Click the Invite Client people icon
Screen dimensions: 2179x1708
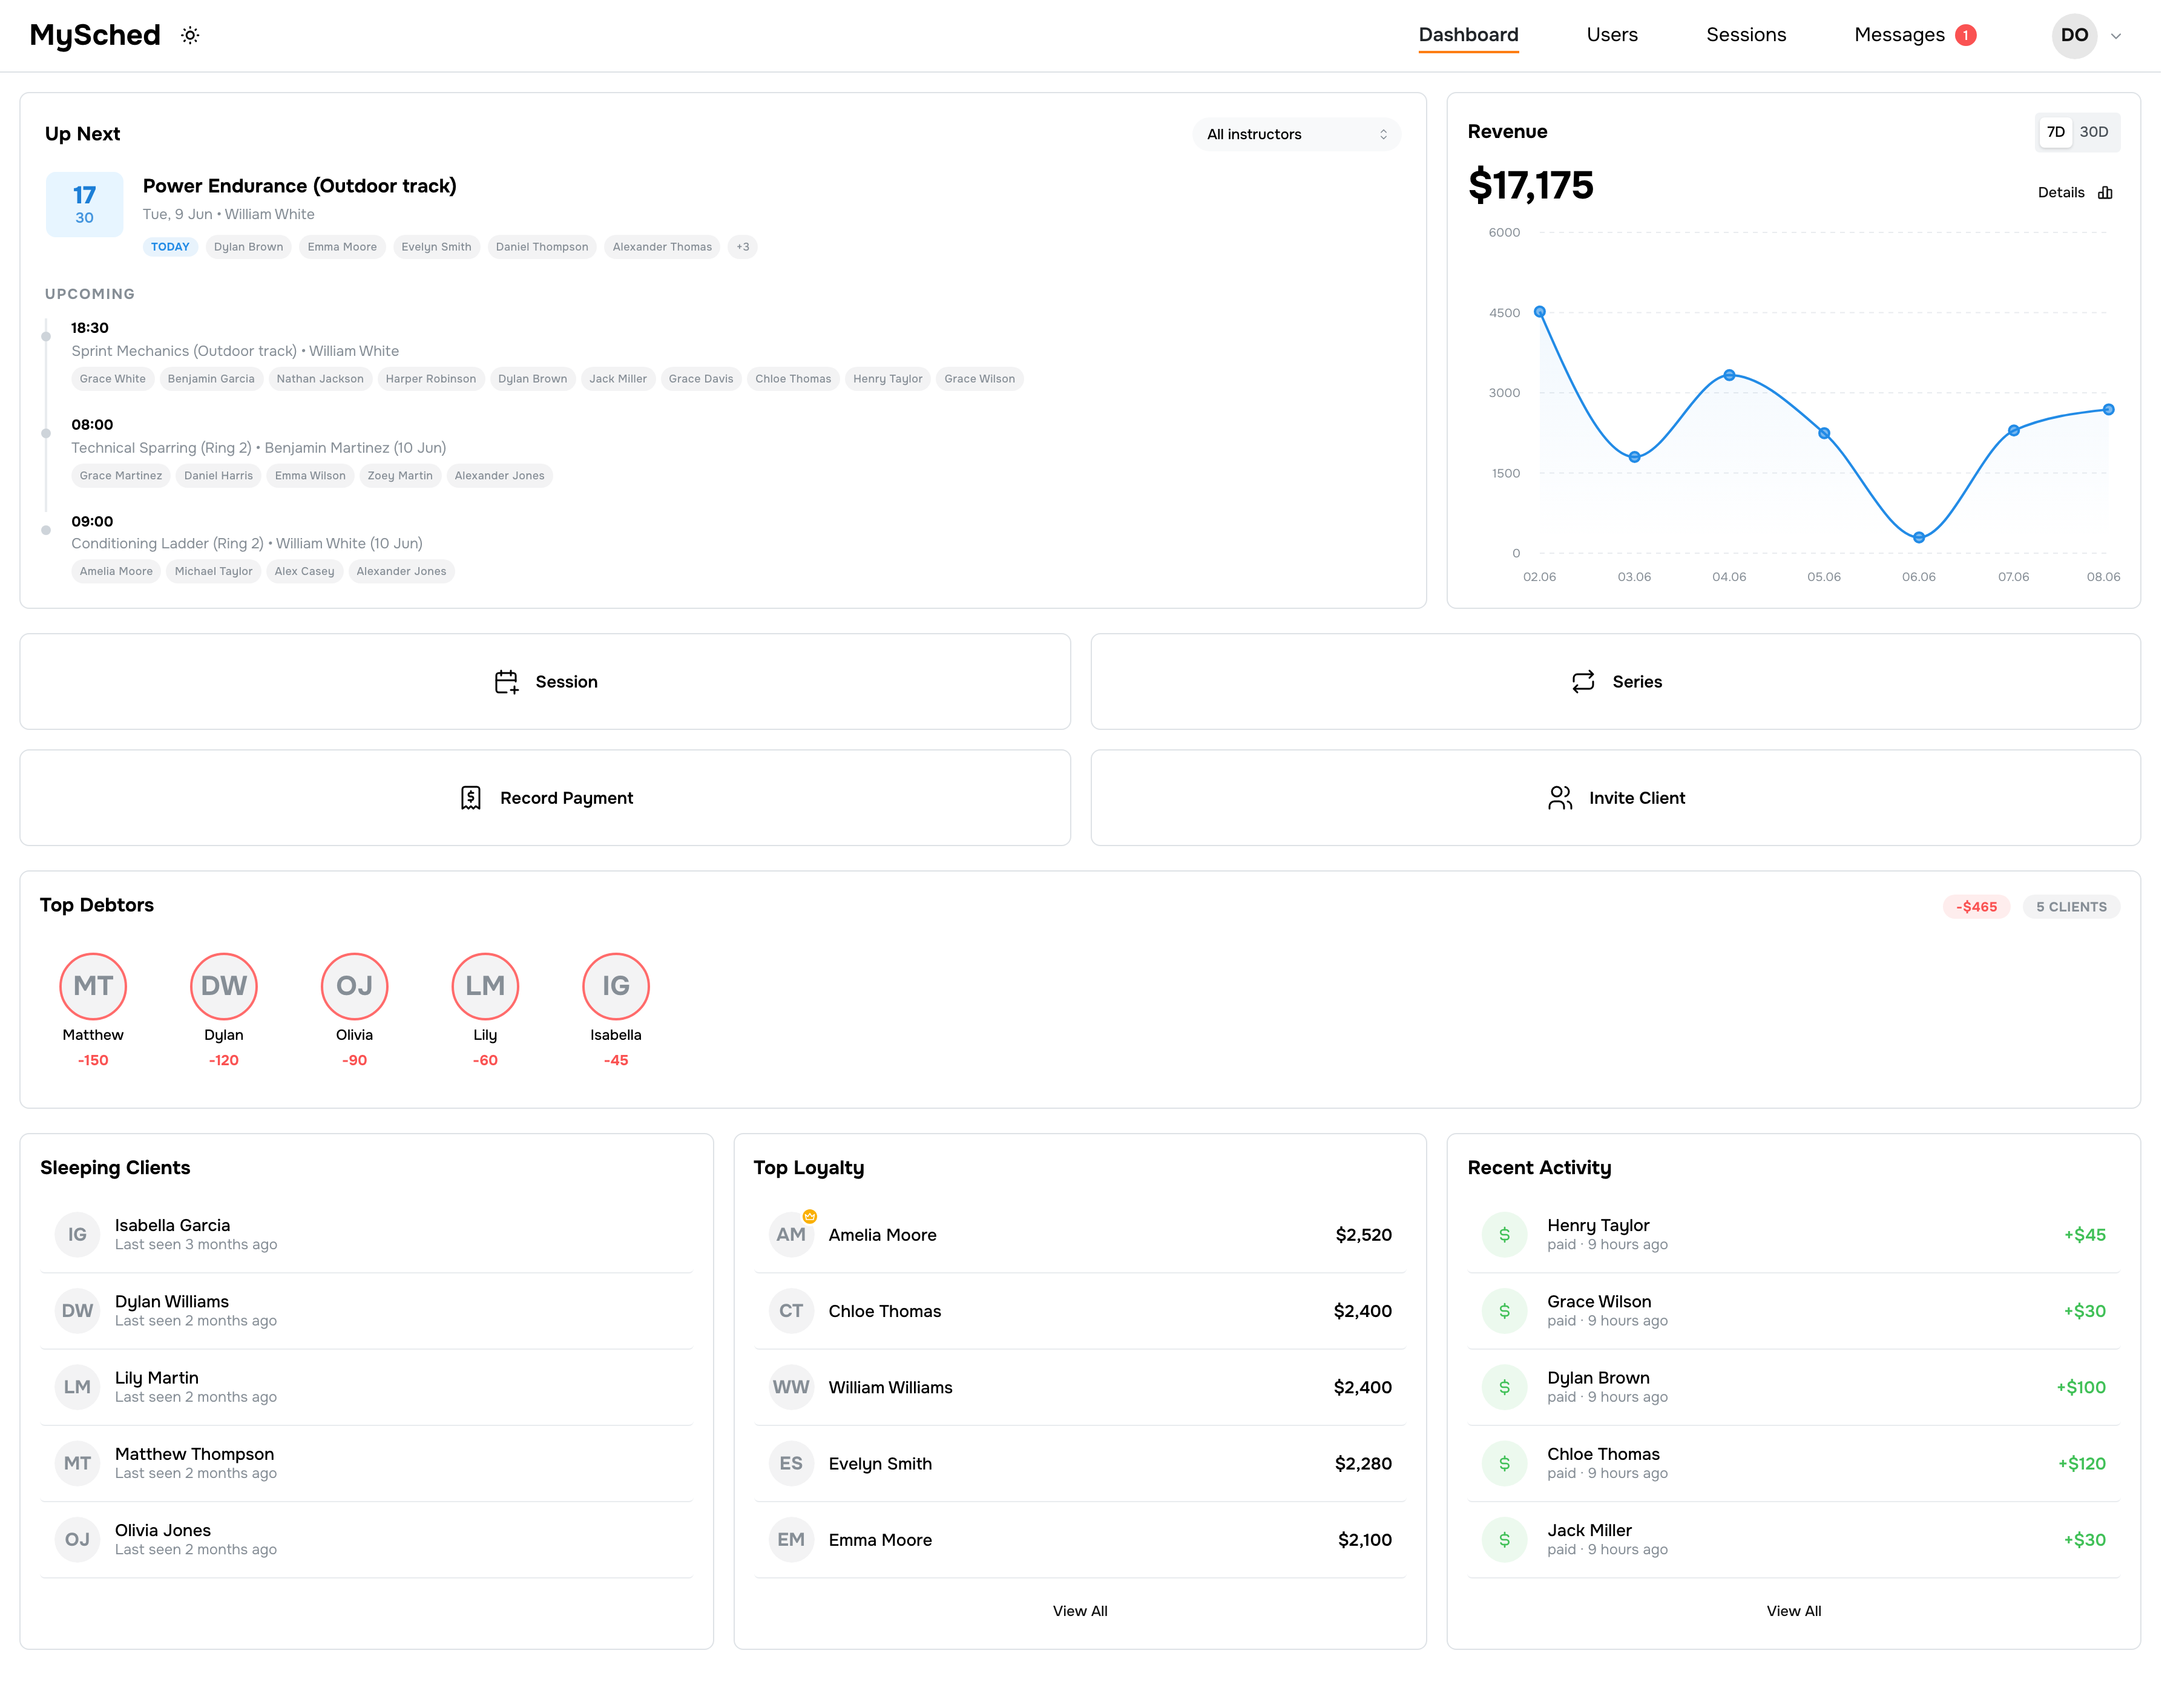pos(1573,804)
